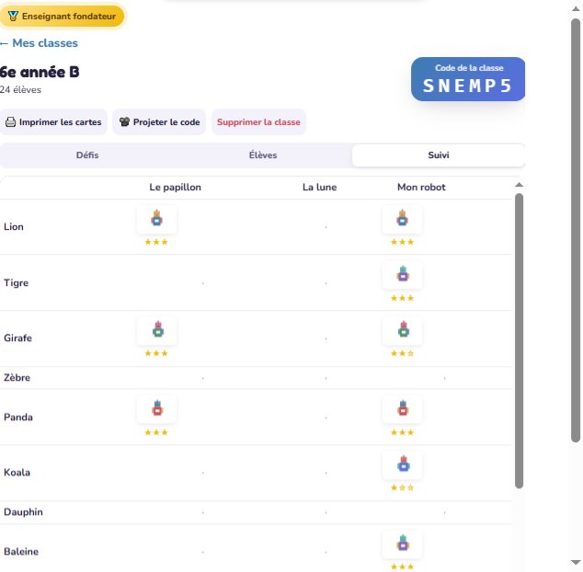Open Koala's Mon robot creation thumbnail
The width and height of the screenshot is (583, 572).
(x=402, y=465)
